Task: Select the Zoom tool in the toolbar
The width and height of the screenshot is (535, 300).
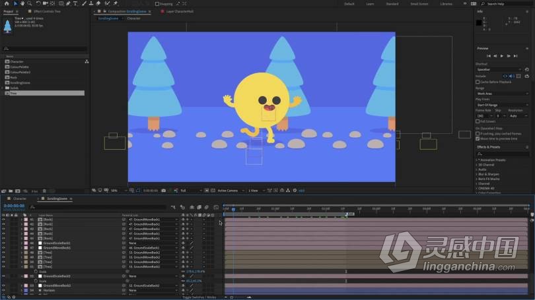Action: (x=29, y=3)
